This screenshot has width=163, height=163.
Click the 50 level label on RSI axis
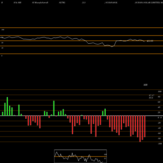2,43
